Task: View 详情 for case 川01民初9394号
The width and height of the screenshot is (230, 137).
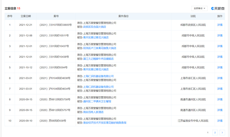Action: 220,68
